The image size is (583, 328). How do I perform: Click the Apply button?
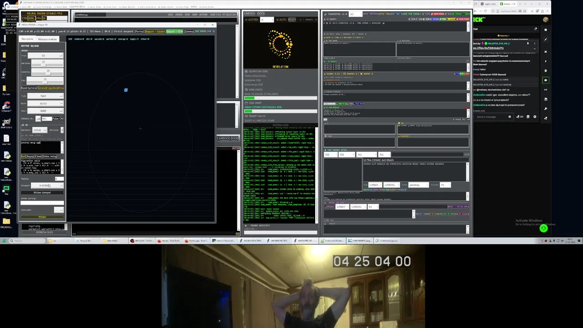coord(30,156)
